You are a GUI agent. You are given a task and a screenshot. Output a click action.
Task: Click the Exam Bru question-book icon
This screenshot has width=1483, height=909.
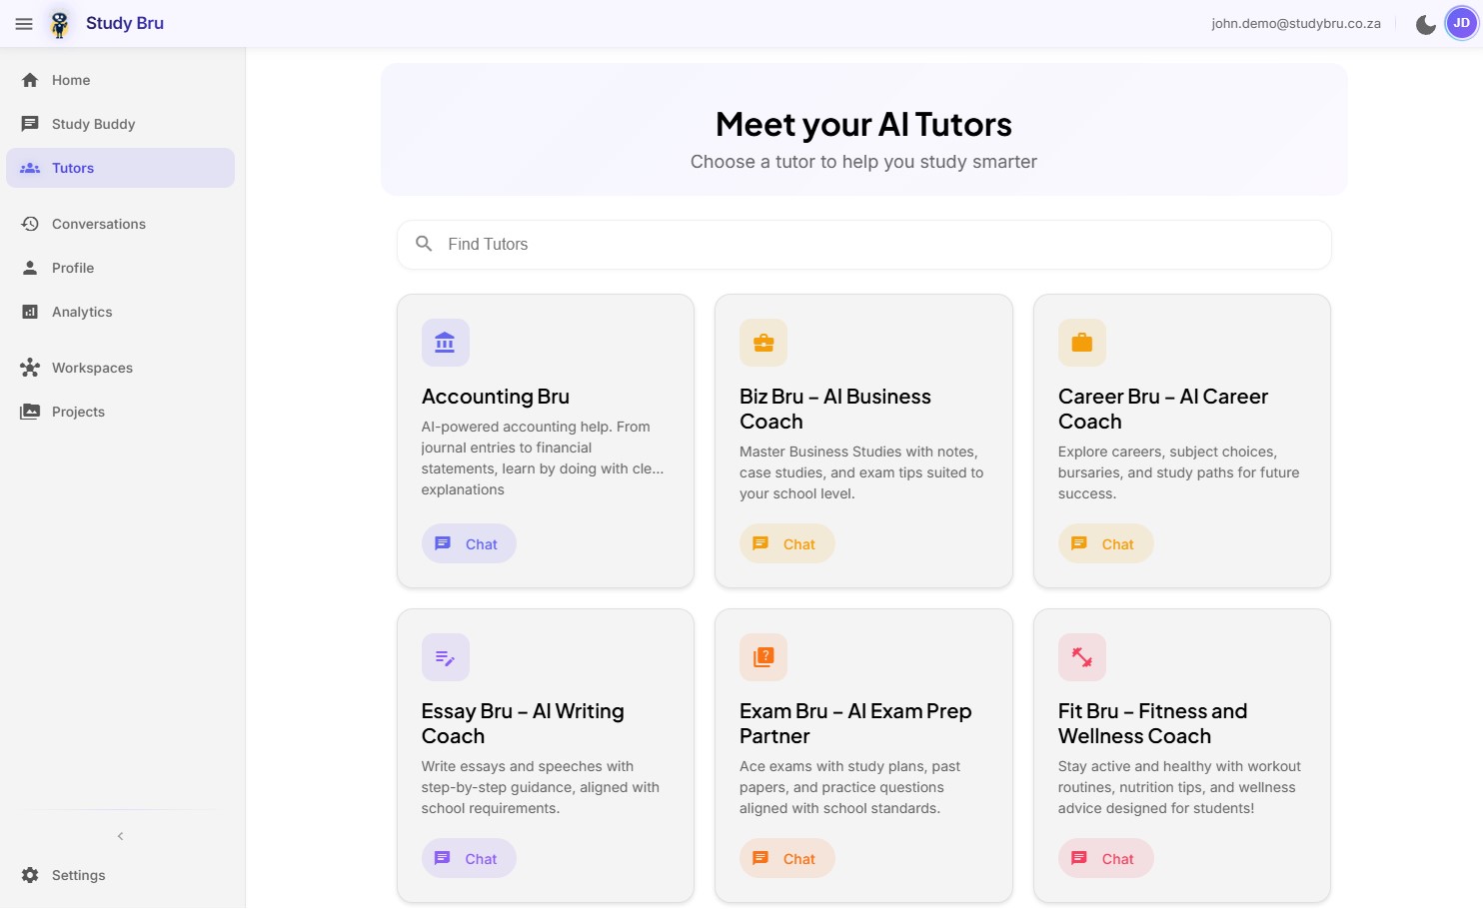tap(763, 657)
